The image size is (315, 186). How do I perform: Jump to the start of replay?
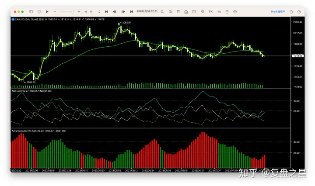106,12
